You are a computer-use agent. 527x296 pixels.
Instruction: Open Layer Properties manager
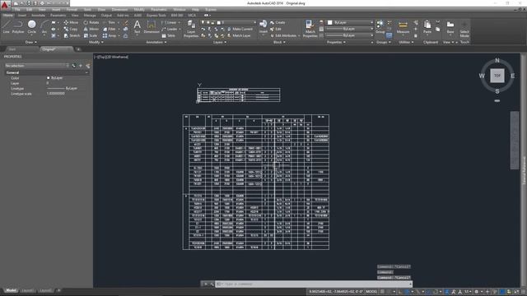pos(191,29)
